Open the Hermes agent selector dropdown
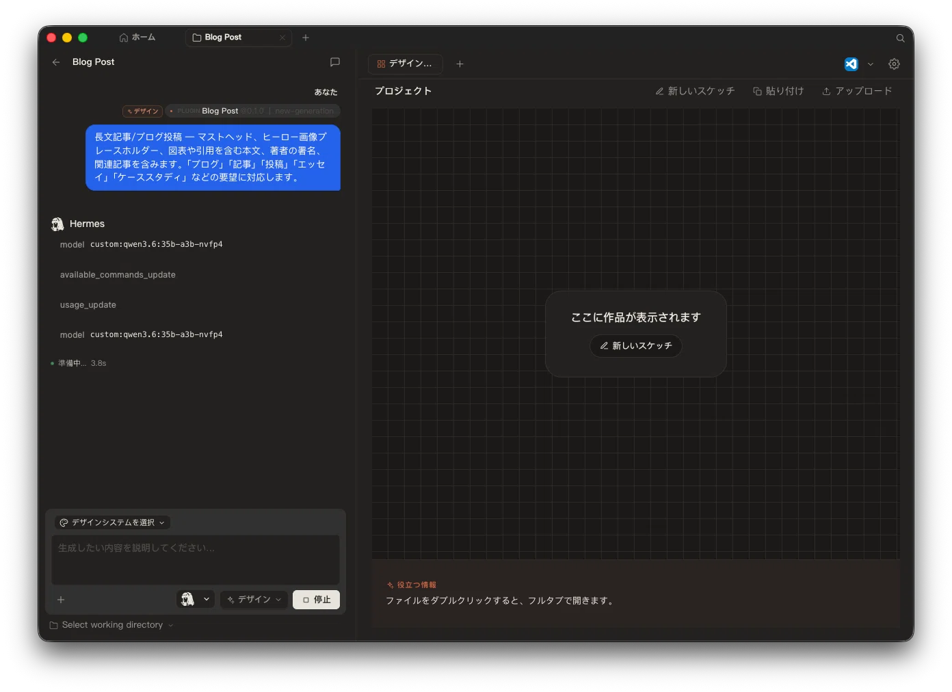Viewport: 952px width, 692px height. click(x=196, y=600)
